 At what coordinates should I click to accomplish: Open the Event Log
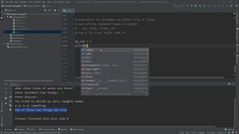(229, 130)
